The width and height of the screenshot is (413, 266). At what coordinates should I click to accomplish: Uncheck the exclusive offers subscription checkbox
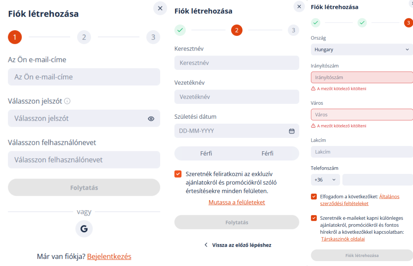[178, 174]
